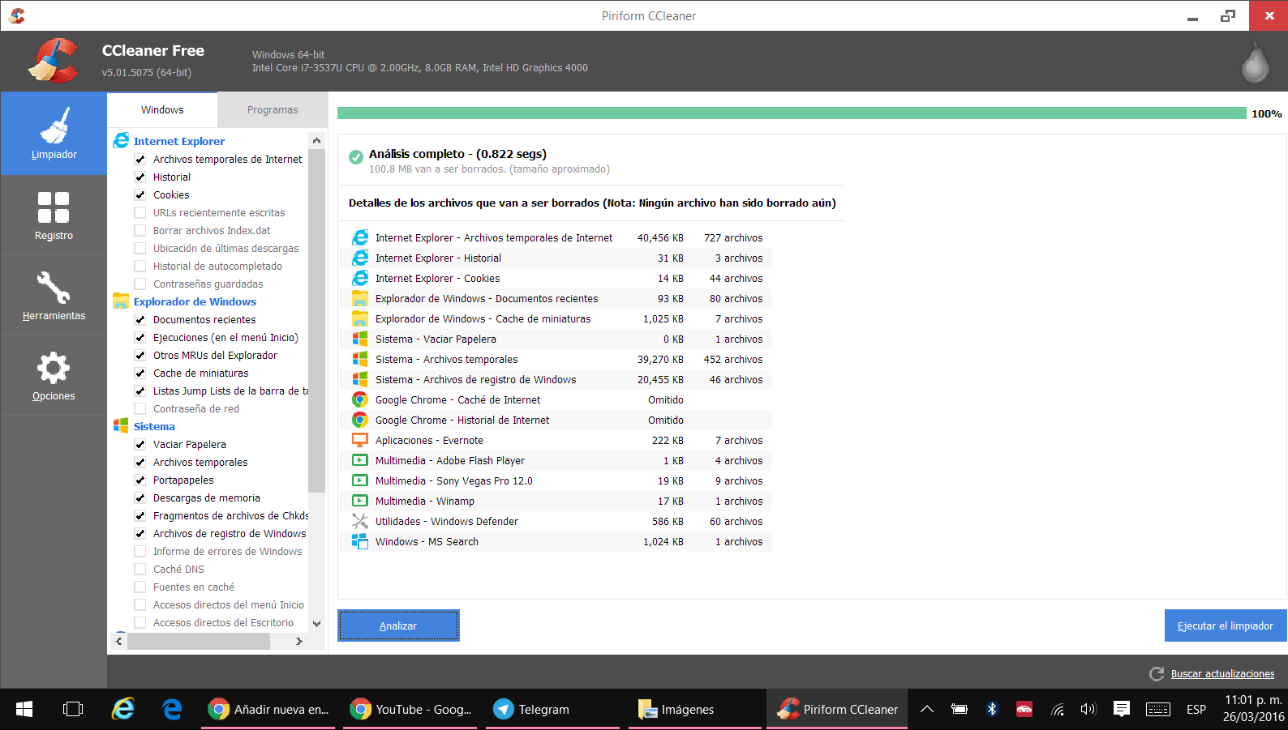Uncheck Cache de miniaturas
Screen dimensions: 1288x730
tap(140, 373)
